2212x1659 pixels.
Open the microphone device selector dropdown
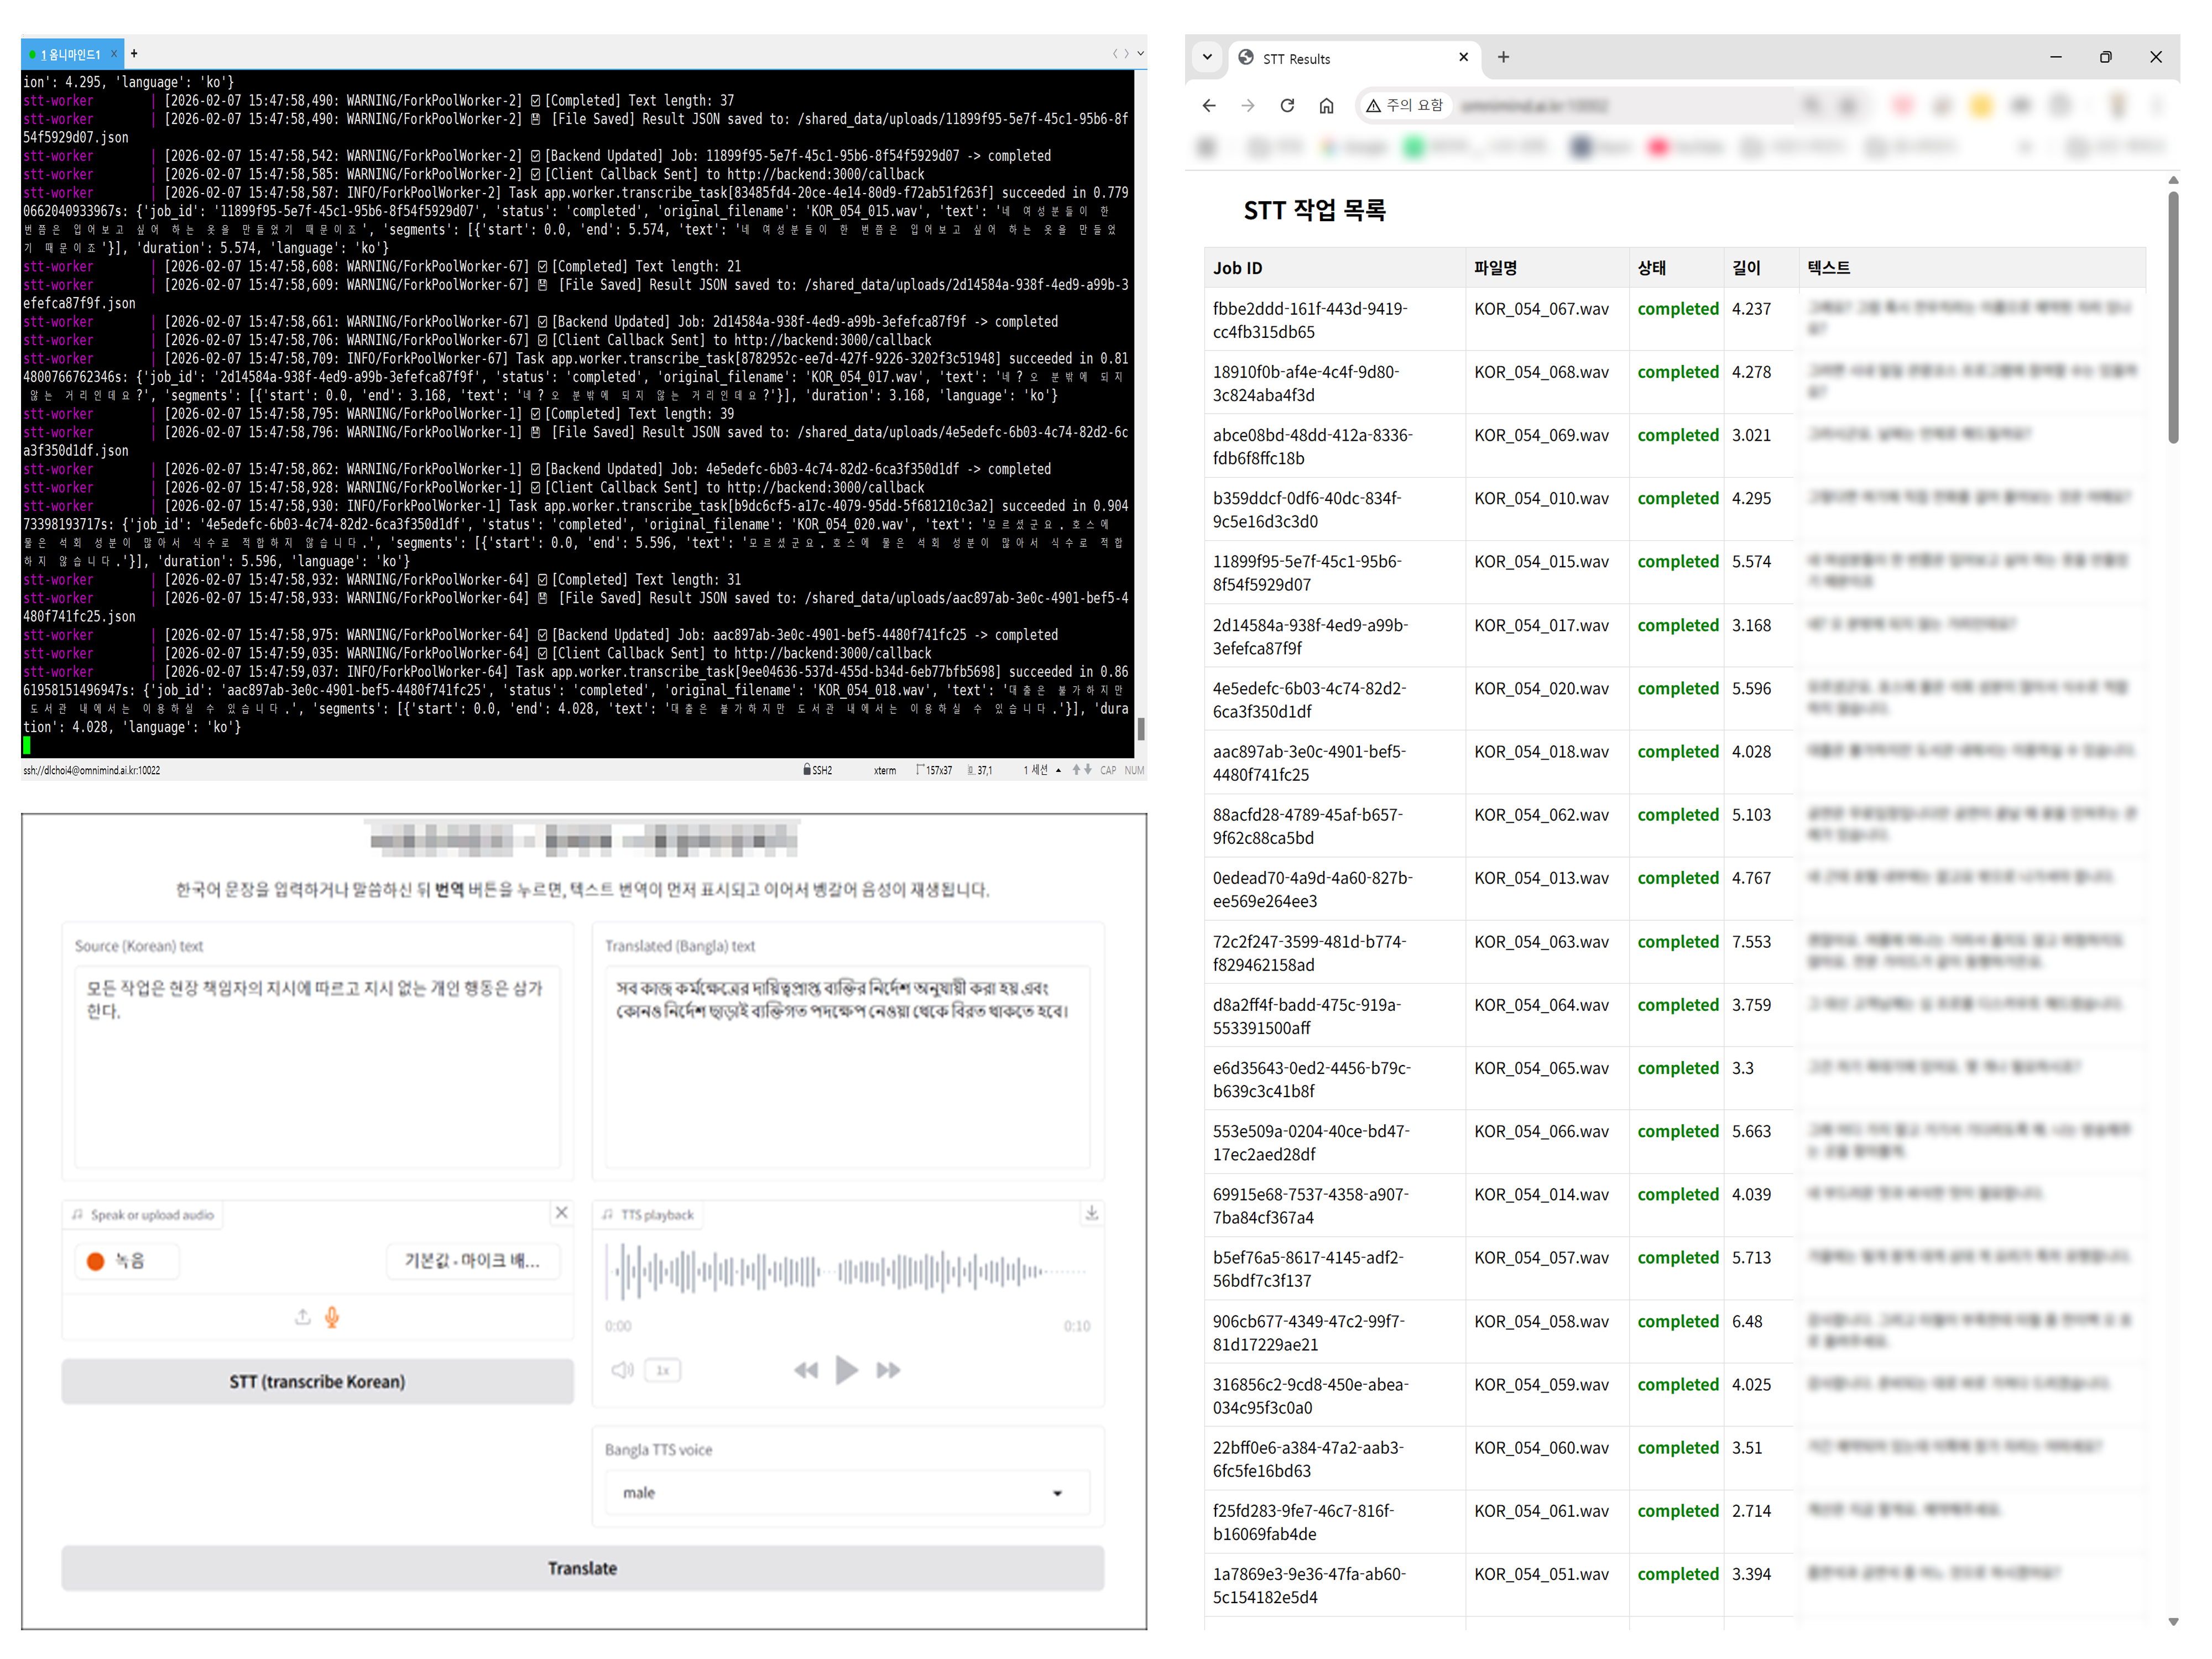472,1261
